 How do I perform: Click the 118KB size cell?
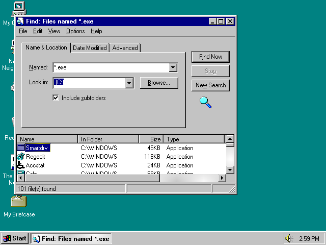coord(152,157)
